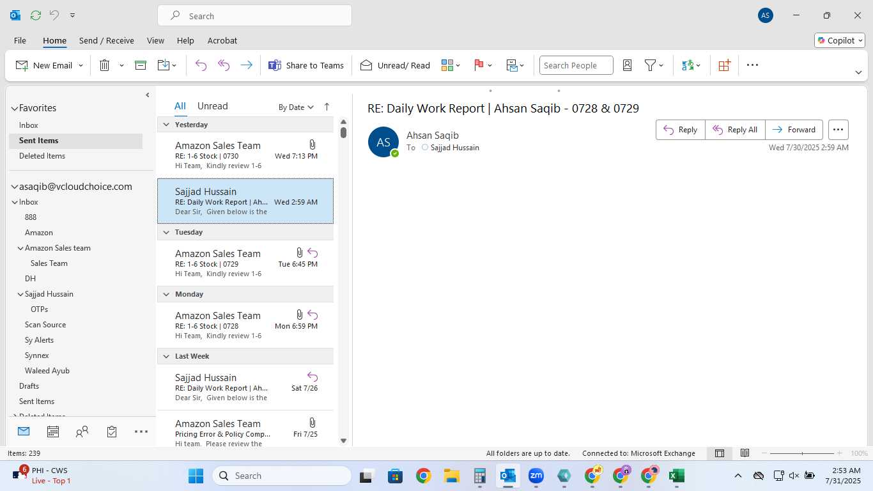Viewport: 873px width, 491px height.
Task: Expand the ribbon display options chevron
Action: point(858,72)
